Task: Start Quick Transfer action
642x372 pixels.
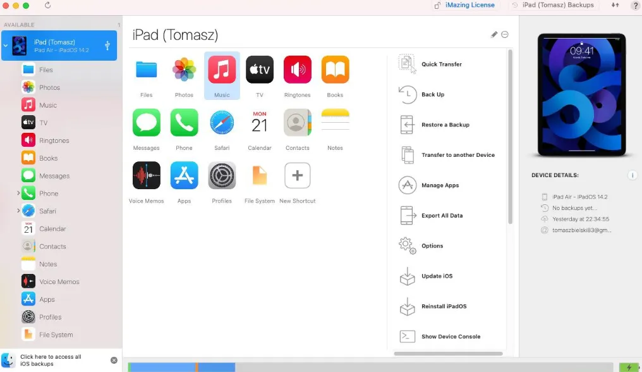Action: (x=430, y=64)
